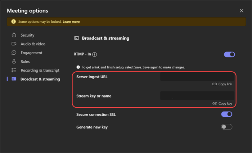Click the Security lock icon in sidebar

(14, 35)
